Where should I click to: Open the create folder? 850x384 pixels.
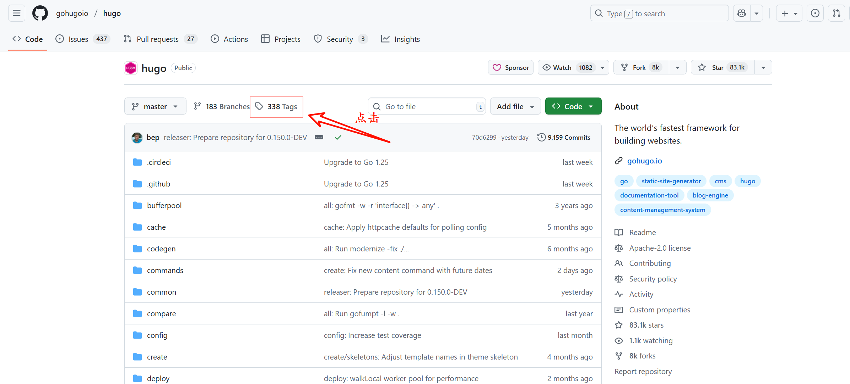(157, 357)
